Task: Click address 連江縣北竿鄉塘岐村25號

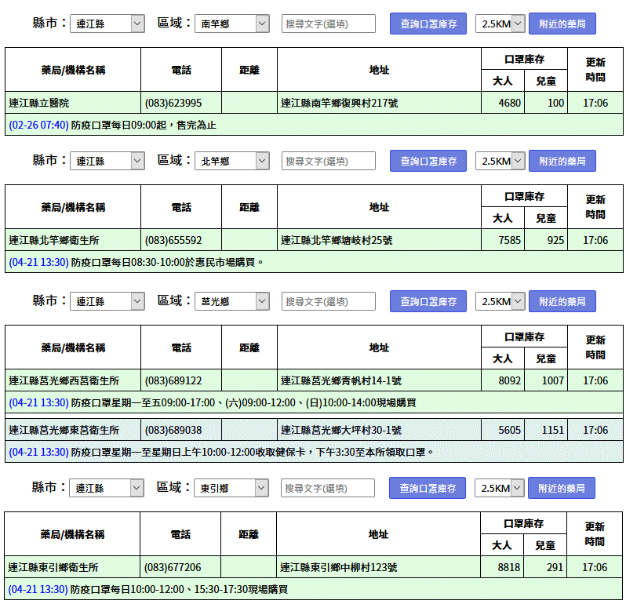Action: pos(337,240)
